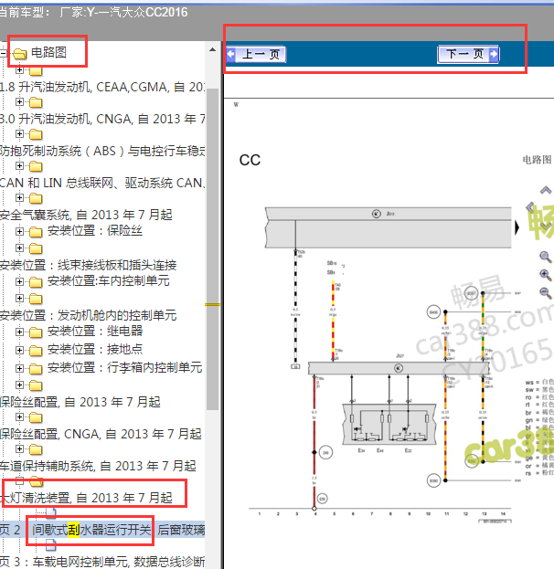Click the CC title on the diagram page

coord(250,160)
